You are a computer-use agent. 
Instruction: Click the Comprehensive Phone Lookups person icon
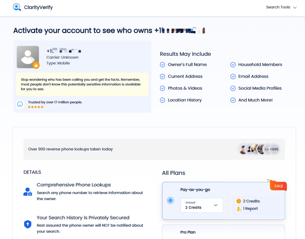click(x=28, y=192)
